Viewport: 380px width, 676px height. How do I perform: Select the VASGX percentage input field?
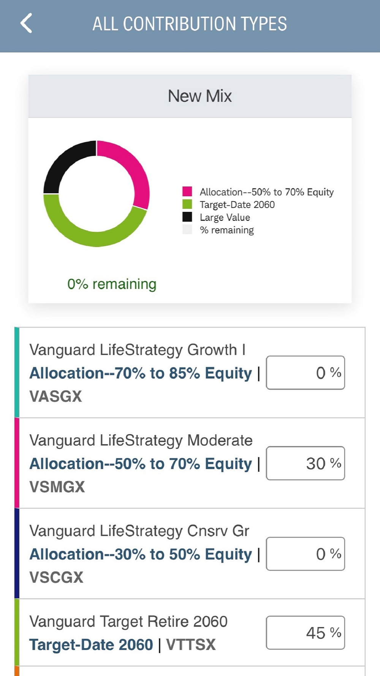pyautogui.click(x=306, y=373)
